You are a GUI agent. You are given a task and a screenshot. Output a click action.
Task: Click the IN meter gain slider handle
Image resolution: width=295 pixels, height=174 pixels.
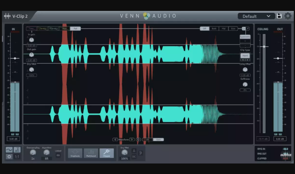point(15,58)
